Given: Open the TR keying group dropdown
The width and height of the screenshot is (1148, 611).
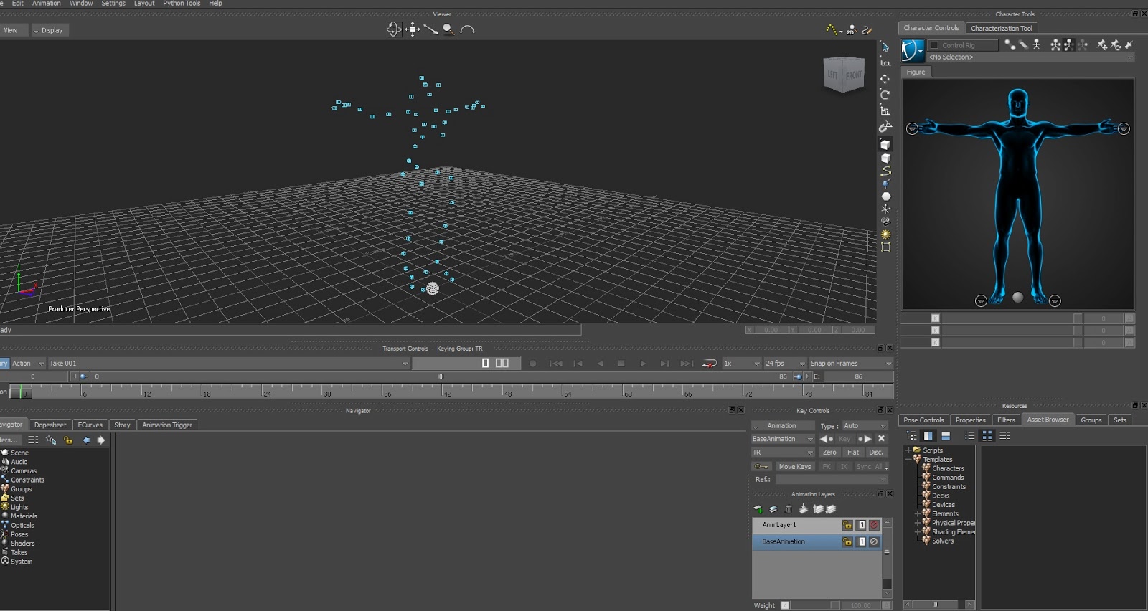Looking at the screenshot, I should 783,453.
